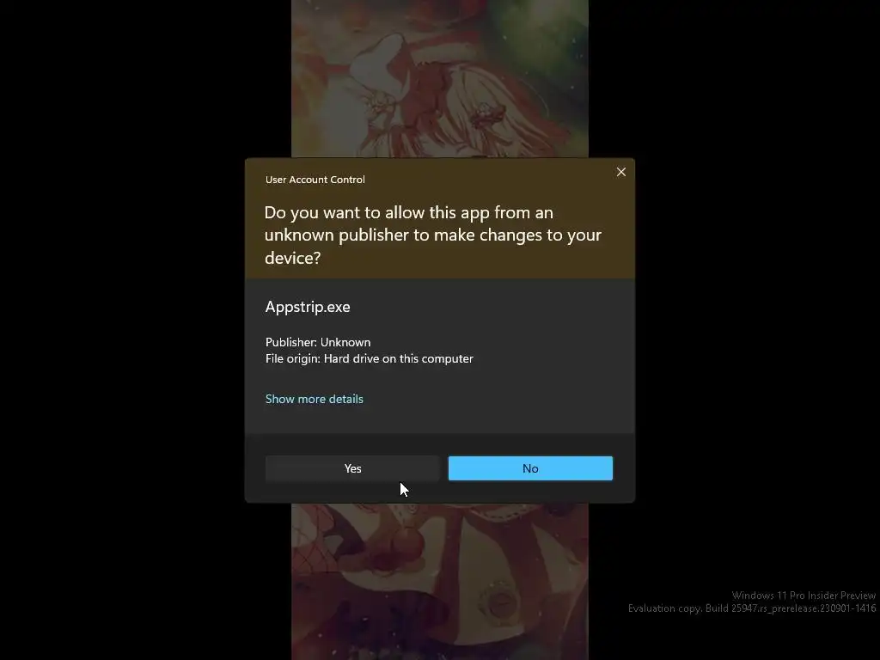Click the File origin: Hard drive text
The width and height of the screenshot is (880, 660).
(x=370, y=358)
